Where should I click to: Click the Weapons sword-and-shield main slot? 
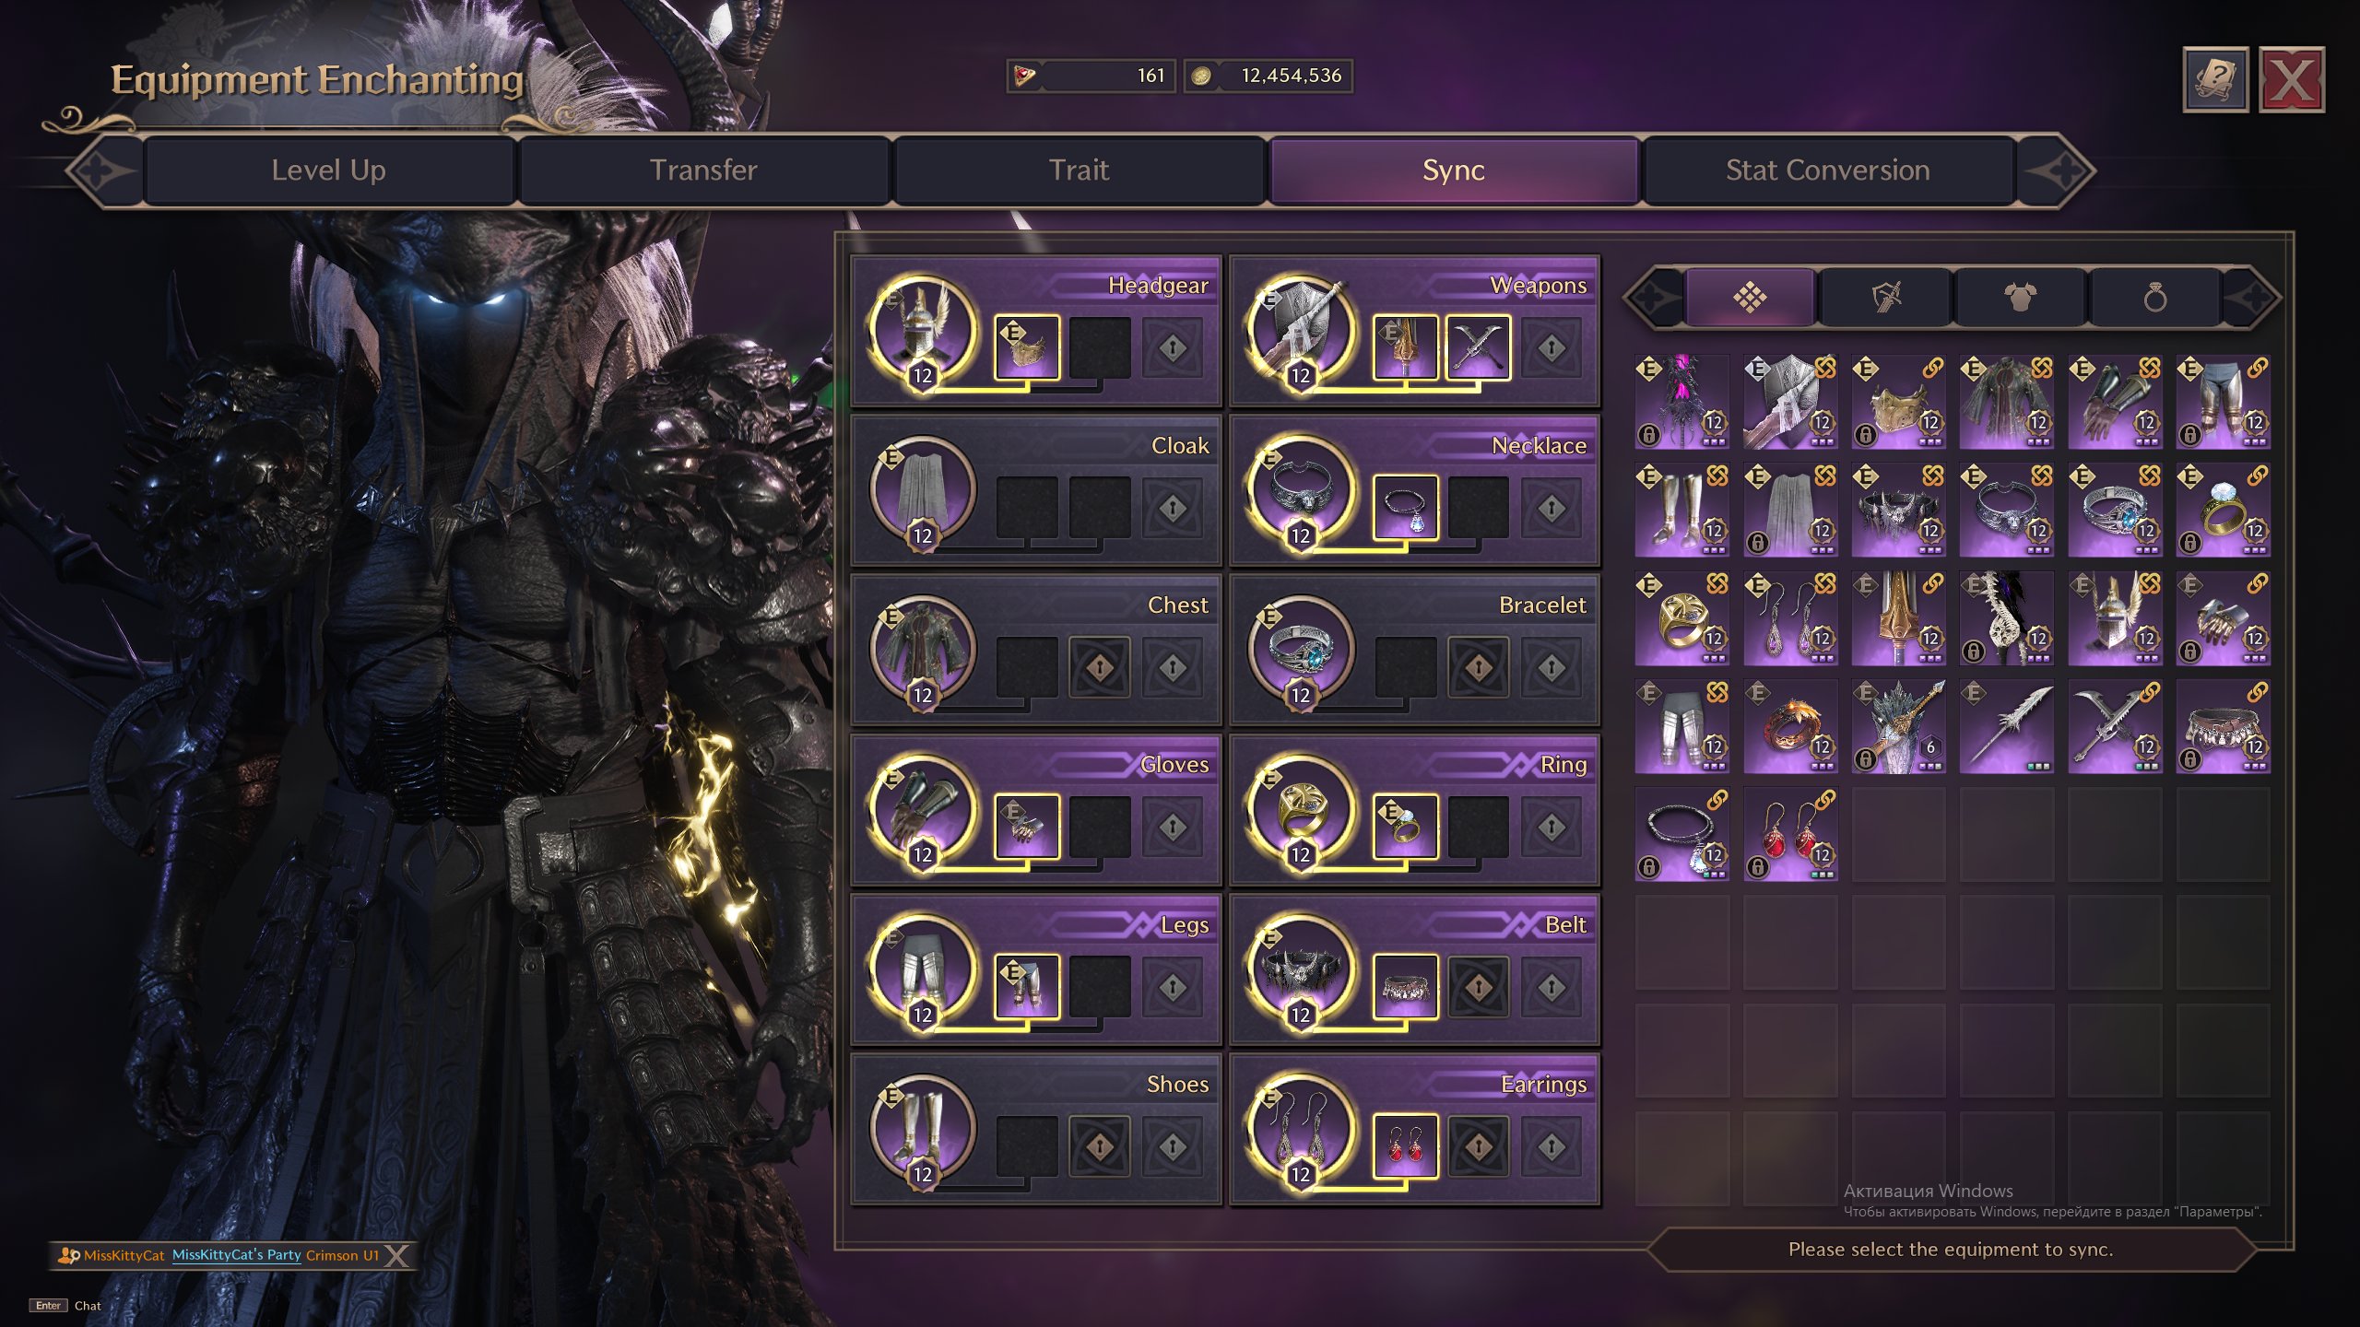1301,330
